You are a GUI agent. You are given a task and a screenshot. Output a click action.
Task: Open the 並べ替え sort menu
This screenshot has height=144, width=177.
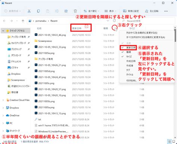[x=91, y=11]
